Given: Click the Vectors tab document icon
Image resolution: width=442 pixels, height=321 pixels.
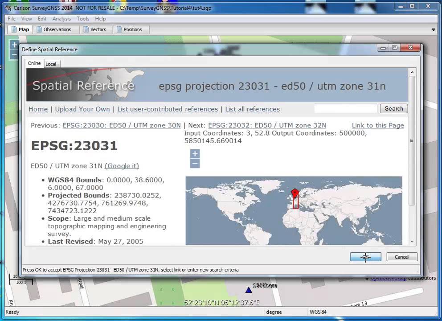Looking at the screenshot, I should [x=86, y=29].
